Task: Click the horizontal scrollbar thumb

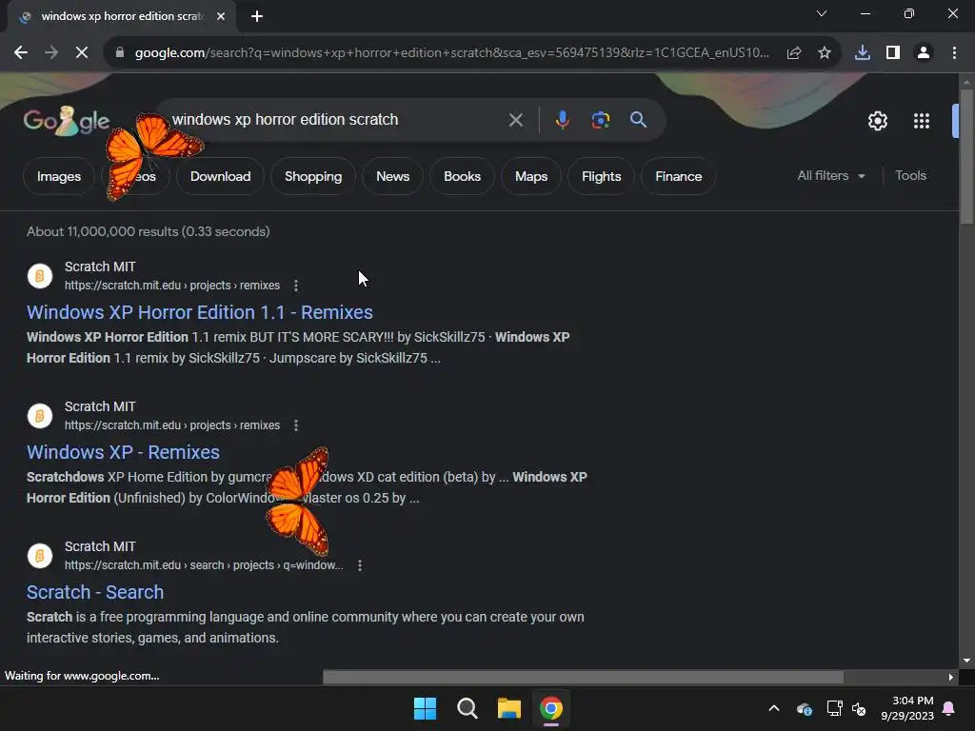Action: point(583,677)
